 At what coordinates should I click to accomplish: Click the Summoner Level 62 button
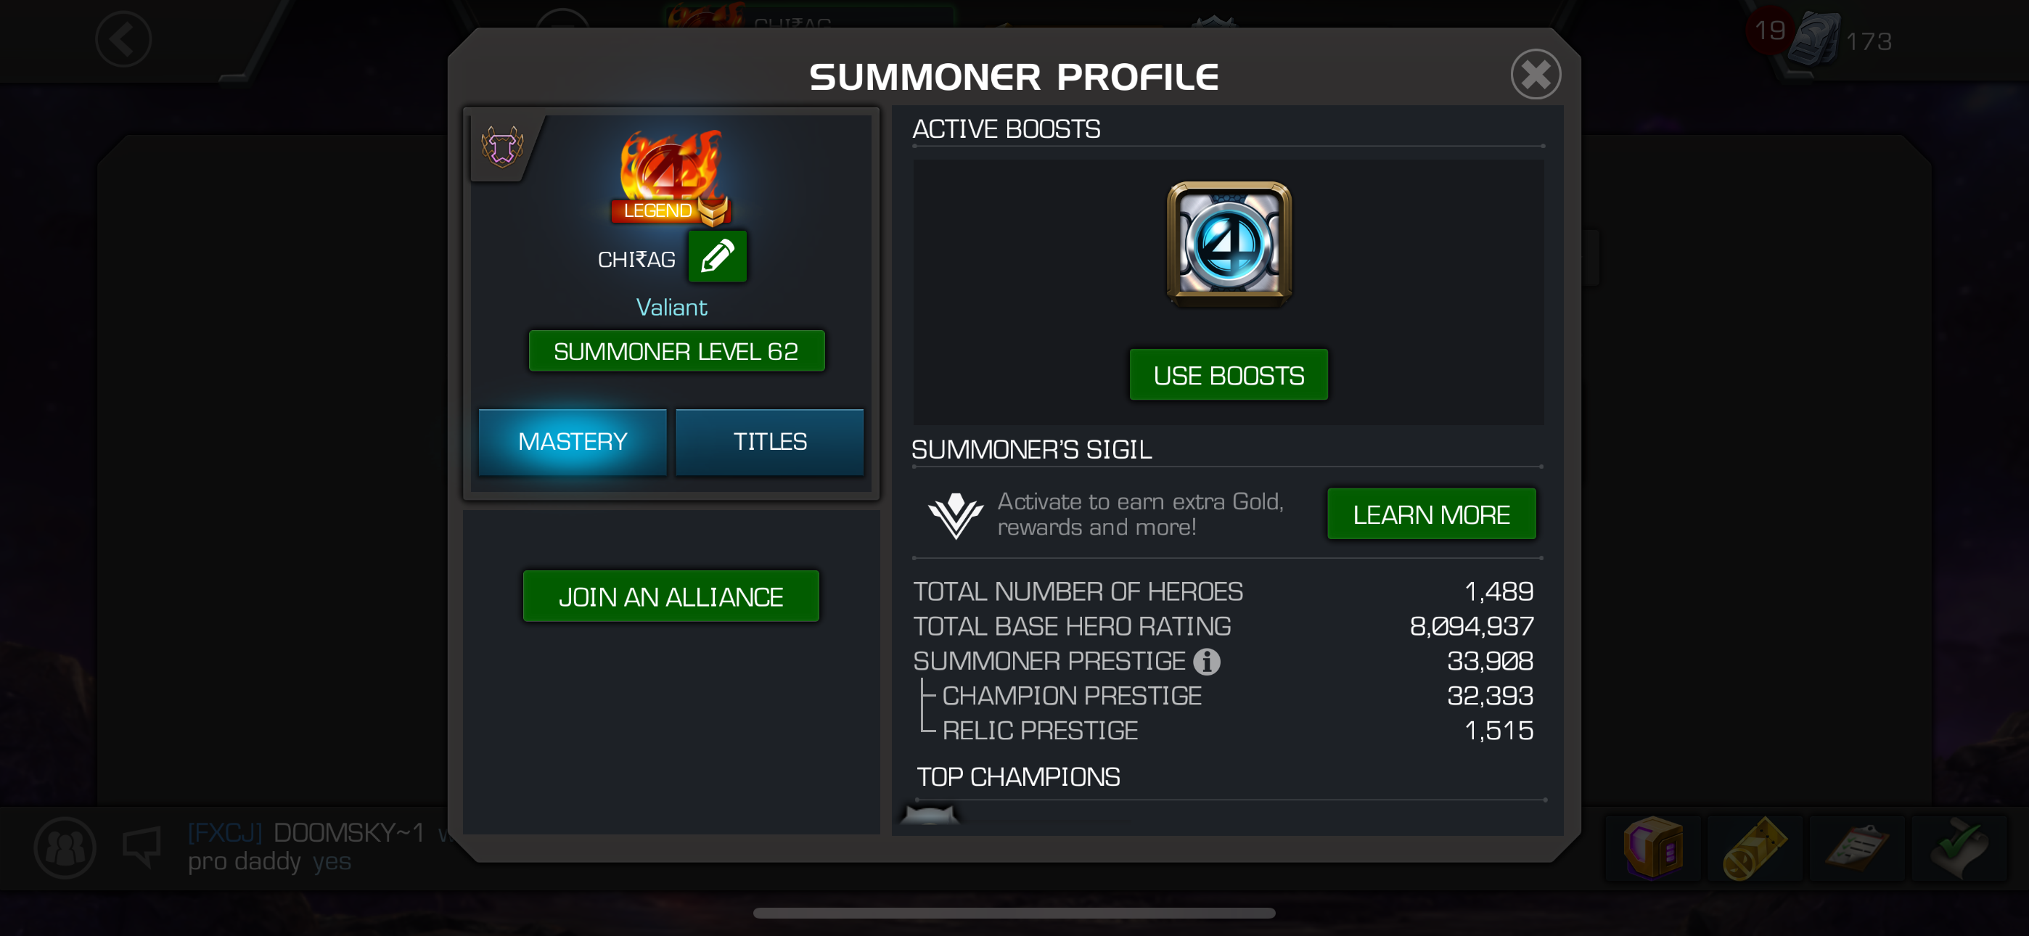click(x=676, y=350)
